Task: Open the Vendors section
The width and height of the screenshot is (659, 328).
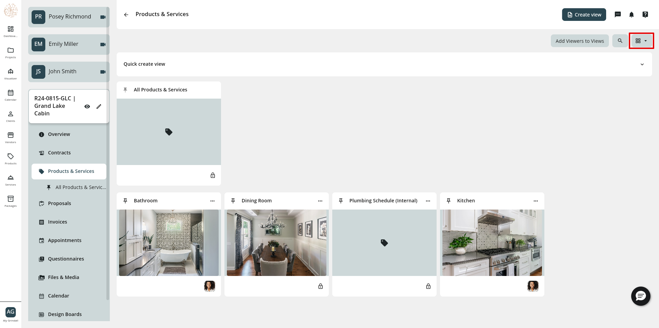Action: click(x=11, y=137)
